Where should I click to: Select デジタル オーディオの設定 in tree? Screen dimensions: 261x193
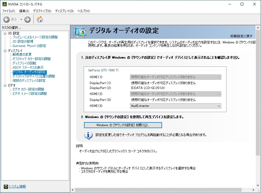point(30,72)
